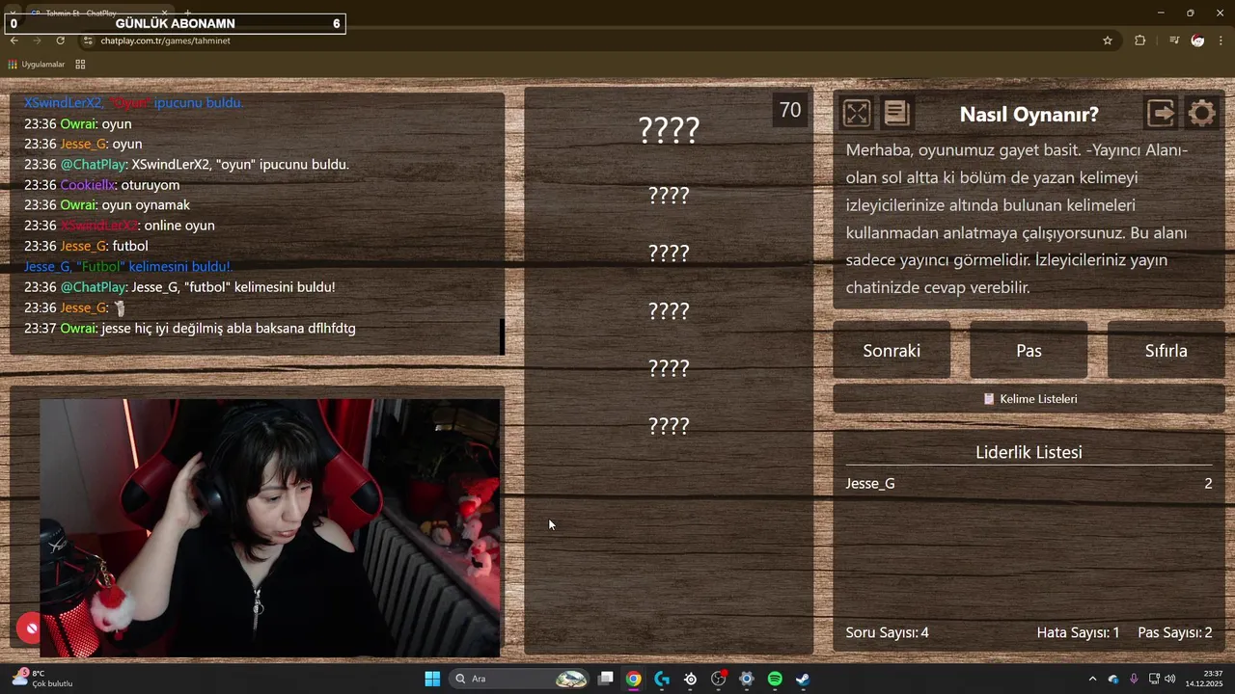Open the app with red badge in taskbar
This screenshot has height=694, width=1235.
[x=719, y=679]
